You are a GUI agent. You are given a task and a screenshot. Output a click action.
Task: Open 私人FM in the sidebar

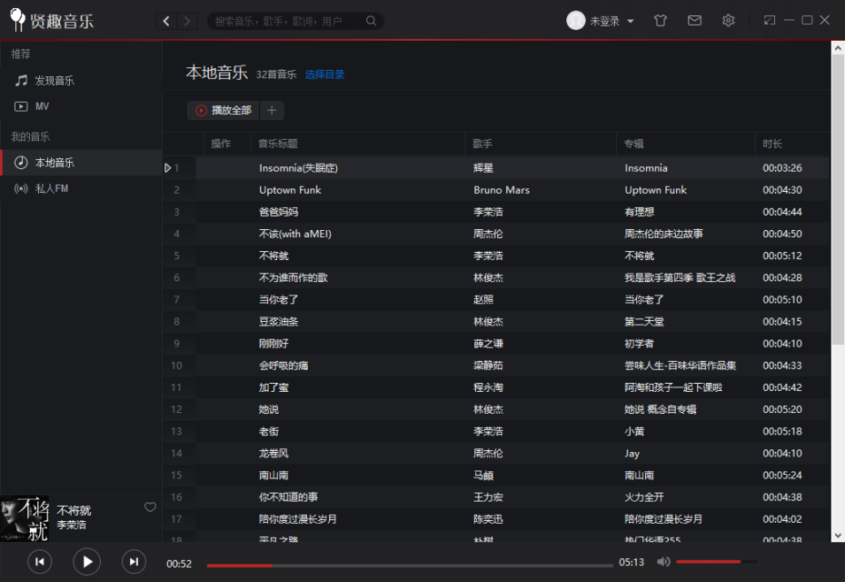pos(81,188)
